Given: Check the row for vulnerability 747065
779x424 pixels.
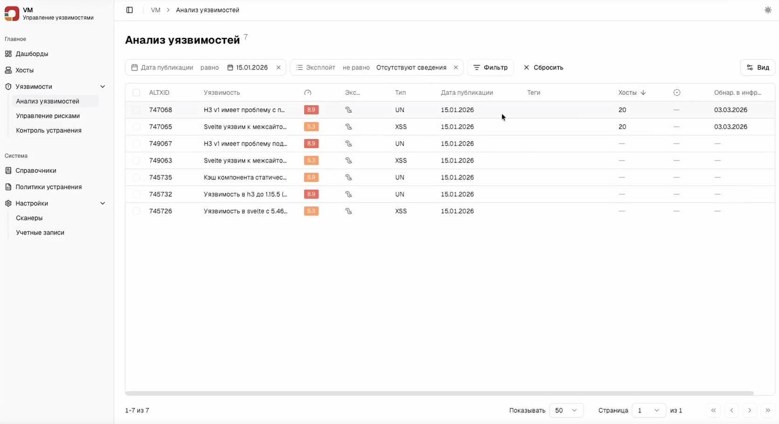Looking at the screenshot, I should [x=136, y=127].
